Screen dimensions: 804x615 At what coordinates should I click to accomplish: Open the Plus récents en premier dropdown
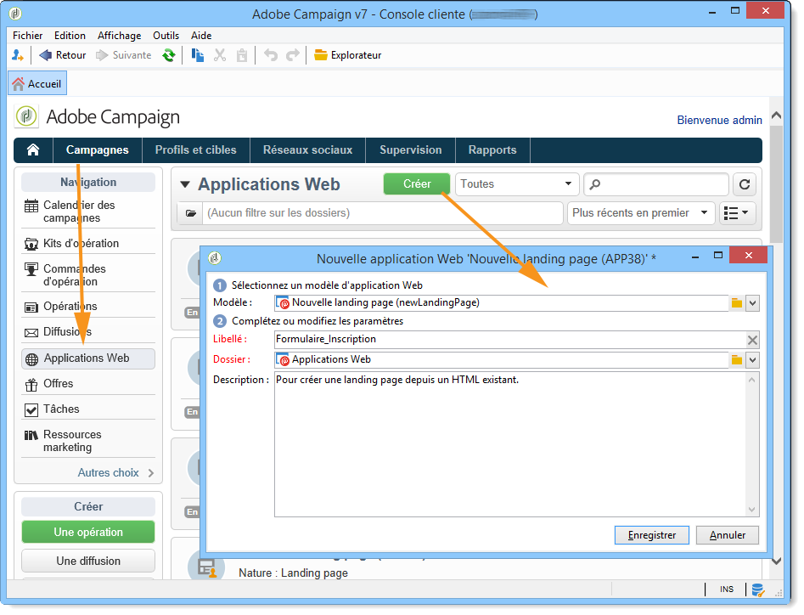point(640,213)
